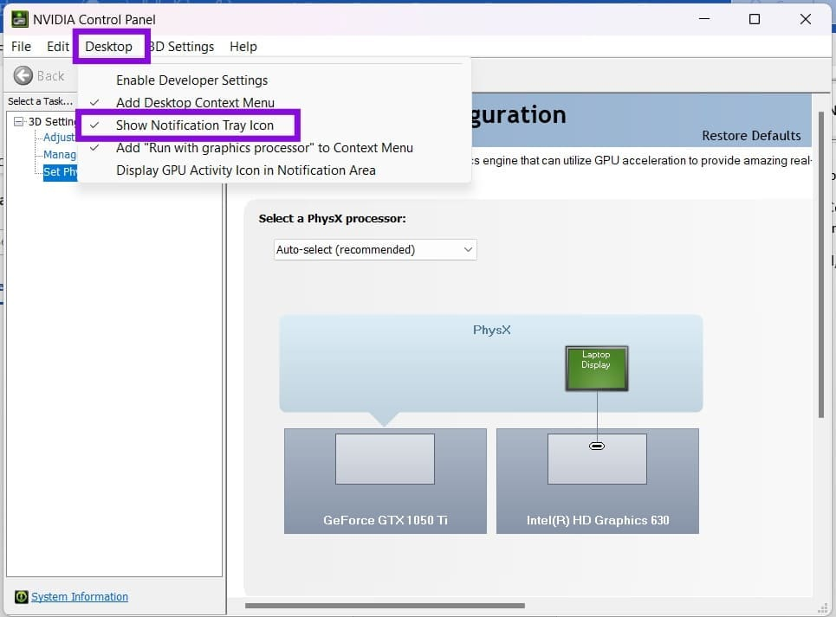Open the System Information link
The height and width of the screenshot is (617, 836).
tap(80, 597)
